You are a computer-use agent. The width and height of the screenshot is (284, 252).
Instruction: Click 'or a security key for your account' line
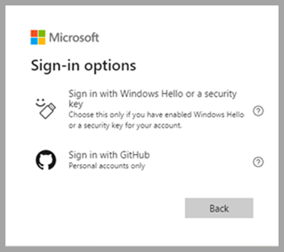tap(125, 125)
